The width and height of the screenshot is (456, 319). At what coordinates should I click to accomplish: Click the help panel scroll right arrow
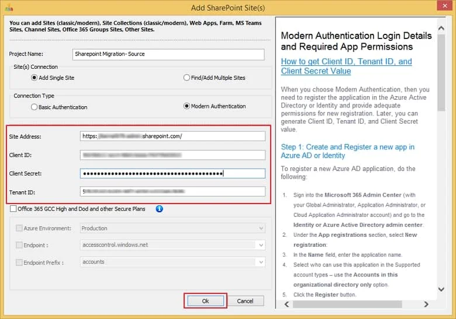[426, 304]
